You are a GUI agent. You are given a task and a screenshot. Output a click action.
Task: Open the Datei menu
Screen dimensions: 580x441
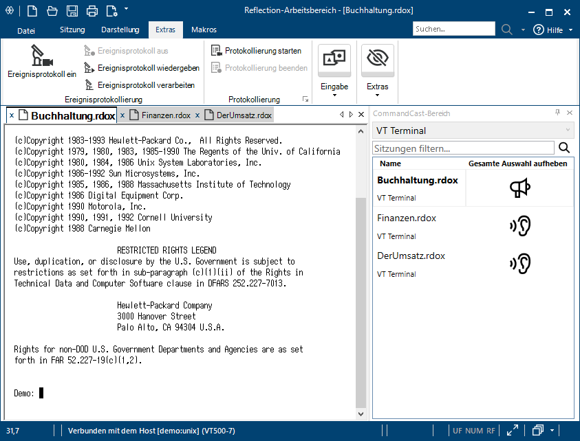pos(26,30)
